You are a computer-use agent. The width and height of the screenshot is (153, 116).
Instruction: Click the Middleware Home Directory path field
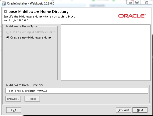tap(77, 90)
